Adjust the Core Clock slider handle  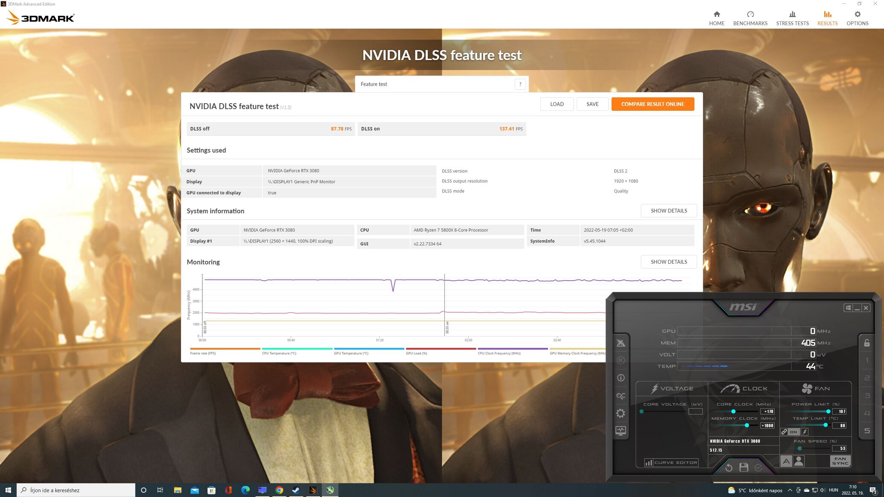coord(733,412)
